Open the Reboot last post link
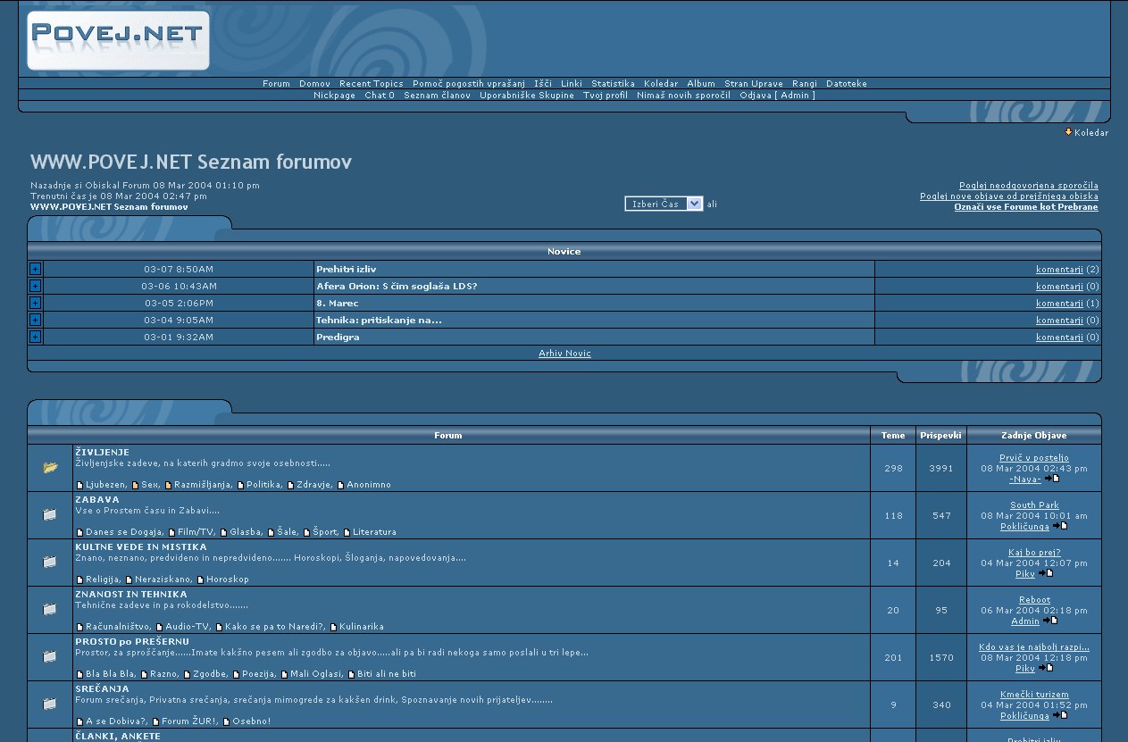Screen dimensions: 1128x742 [1034, 600]
